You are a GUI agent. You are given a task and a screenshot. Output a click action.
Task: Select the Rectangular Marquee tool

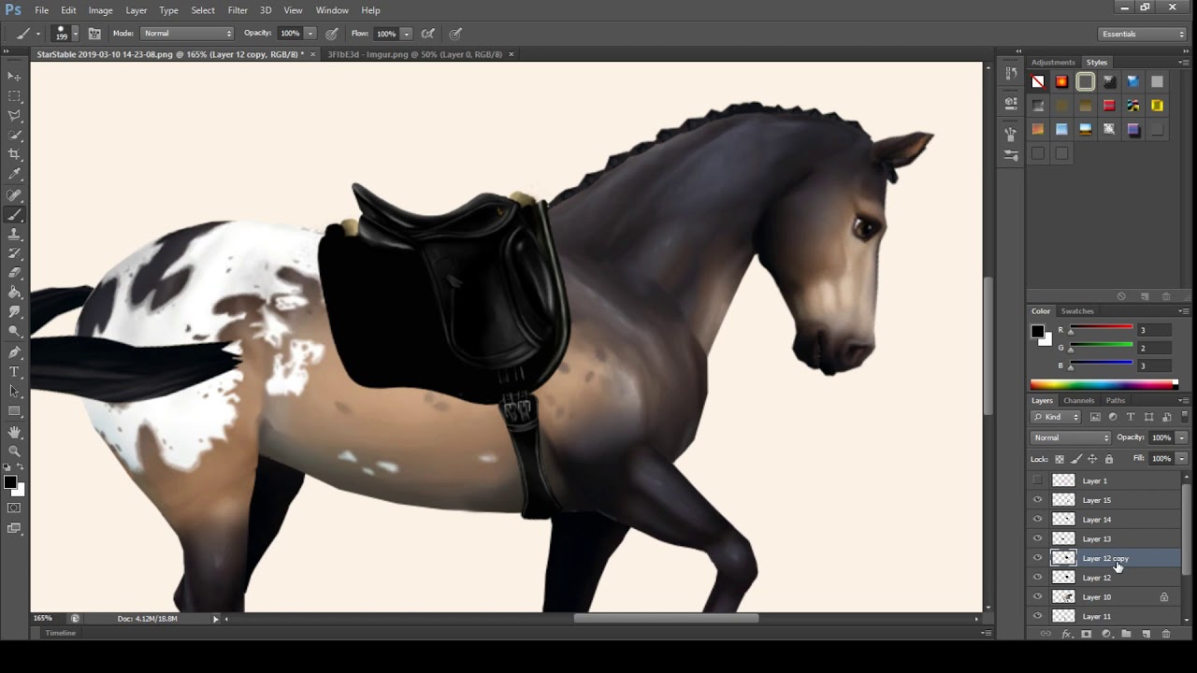pos(14,96)
